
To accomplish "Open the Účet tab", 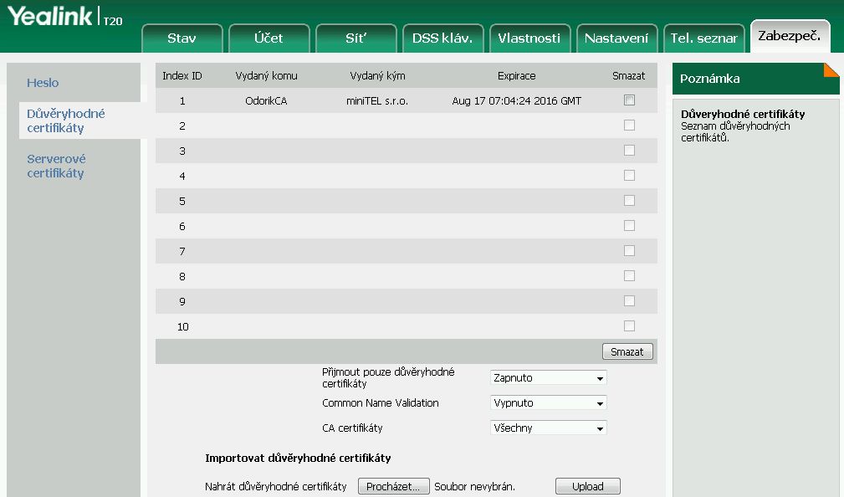I will tap(269, 38).
